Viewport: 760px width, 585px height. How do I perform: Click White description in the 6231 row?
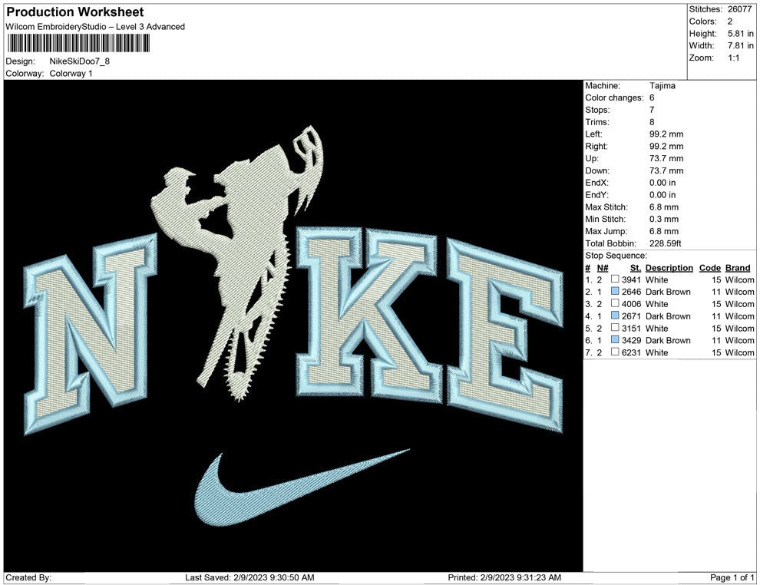[657, 352]
